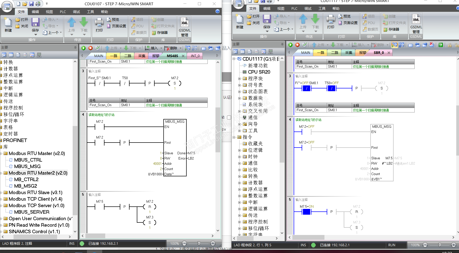The image size is (459, 253).
Task: Click the New (新建) icon in CDU1117 window
Action: (240, 21)
